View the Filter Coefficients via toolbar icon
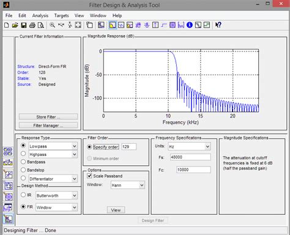This screenshot has height=235, width=290. (181, 25)
